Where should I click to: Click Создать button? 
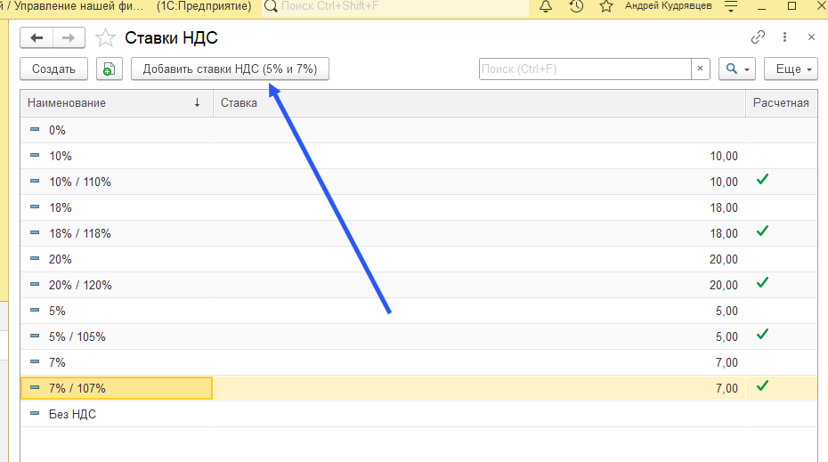pyautogui.click(x=53, y=69)
